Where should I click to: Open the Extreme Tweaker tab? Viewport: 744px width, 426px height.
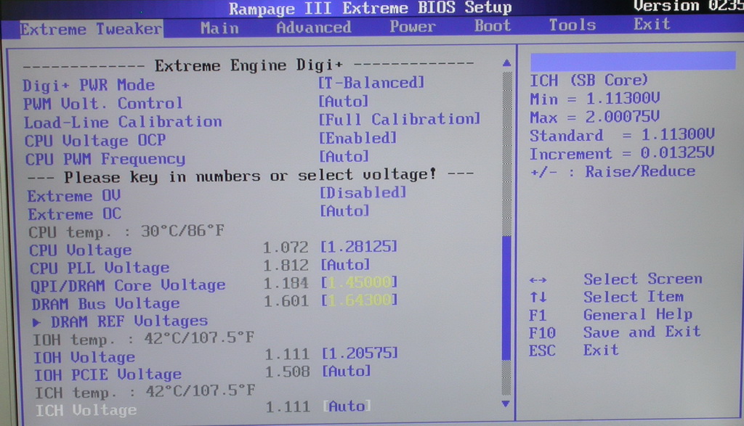[x=91, y=29]
